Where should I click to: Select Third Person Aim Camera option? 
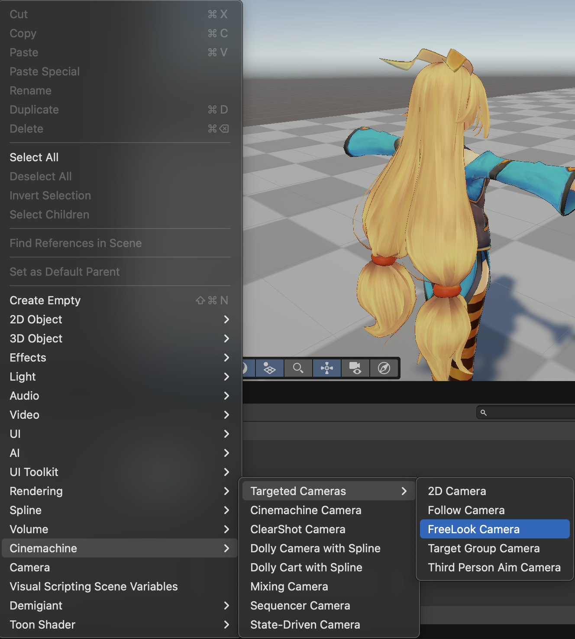coord(494,567)
